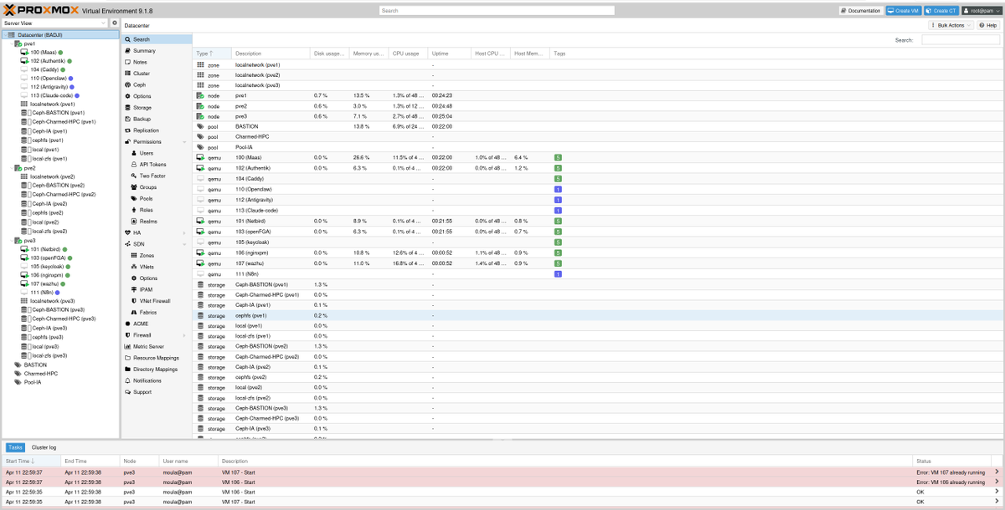Expand the HA submenu arrow
The width and height of the screenshot is (1005, 510).
click(x=184, y=232)
